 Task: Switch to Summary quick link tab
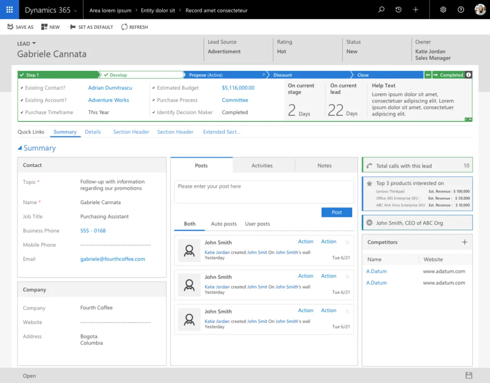click(65, 132)
